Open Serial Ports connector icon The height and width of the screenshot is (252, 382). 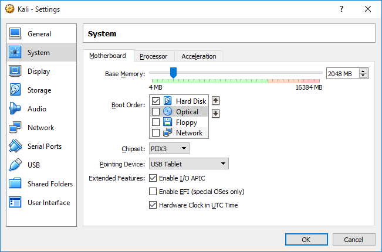click(x=15, y=146)
